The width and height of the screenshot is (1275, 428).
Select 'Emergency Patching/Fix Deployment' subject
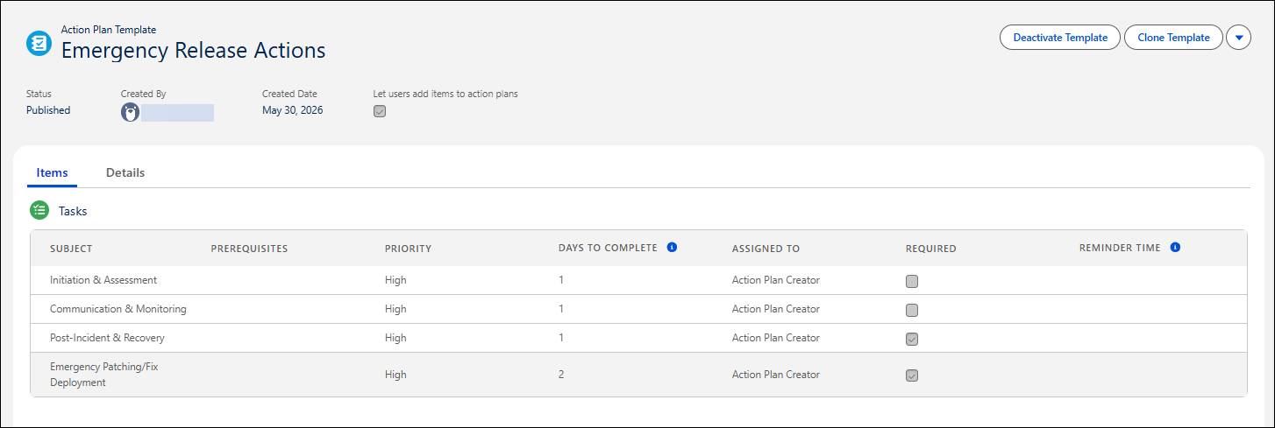click(x=104, y=375)
